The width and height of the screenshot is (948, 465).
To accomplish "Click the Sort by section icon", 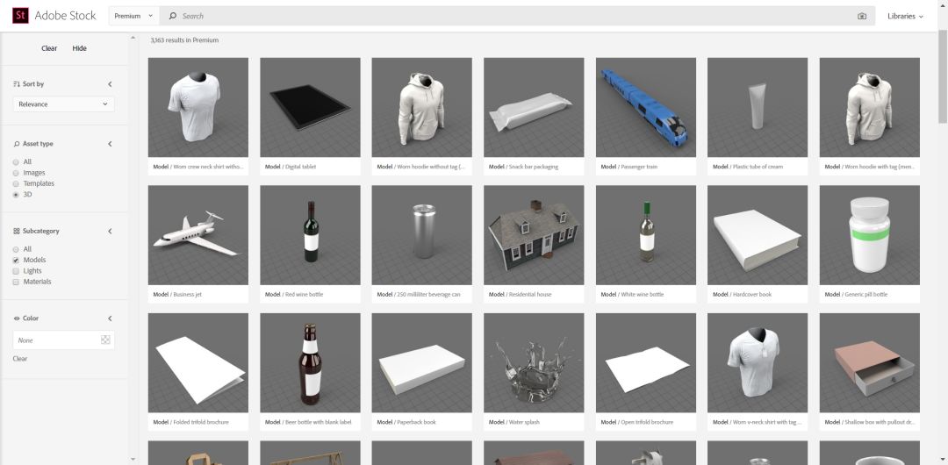I will pos(17,84).
